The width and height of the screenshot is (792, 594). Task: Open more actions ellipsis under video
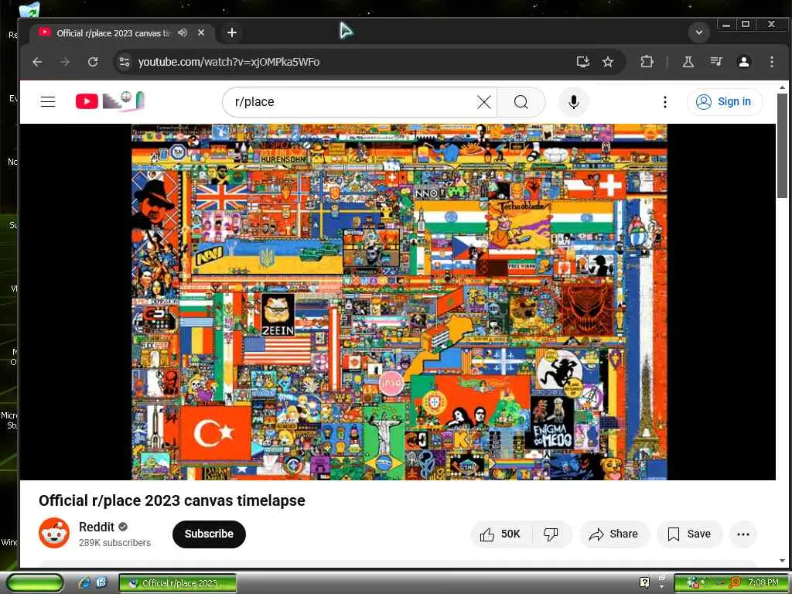743,534
